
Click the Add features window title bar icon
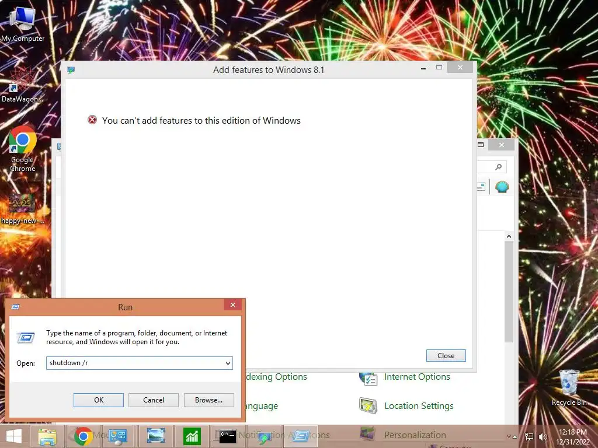click(x=71, y=70)
